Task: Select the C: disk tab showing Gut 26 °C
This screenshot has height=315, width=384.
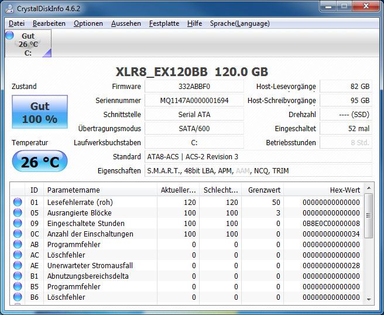Action: tap(28, 43)
